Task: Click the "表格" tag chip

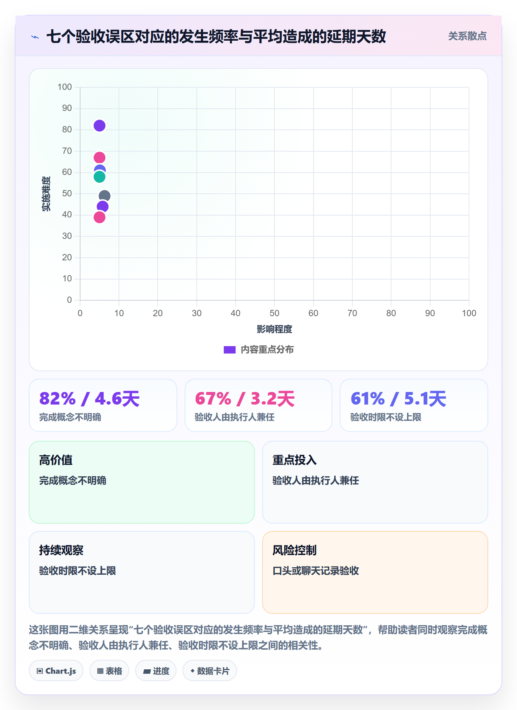Action: click(109, 671)
